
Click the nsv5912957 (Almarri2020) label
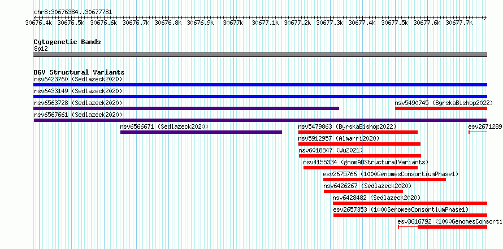click(339, 138)
